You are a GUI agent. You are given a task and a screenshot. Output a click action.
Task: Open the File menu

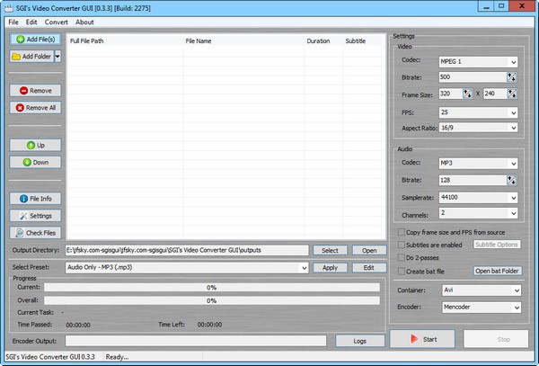coord(13,22)
